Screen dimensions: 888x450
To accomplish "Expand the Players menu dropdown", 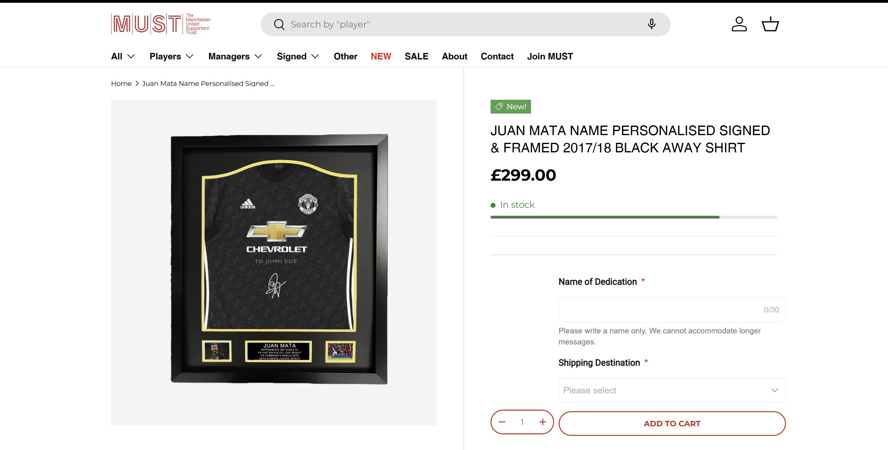I will [x=171, y=56].
